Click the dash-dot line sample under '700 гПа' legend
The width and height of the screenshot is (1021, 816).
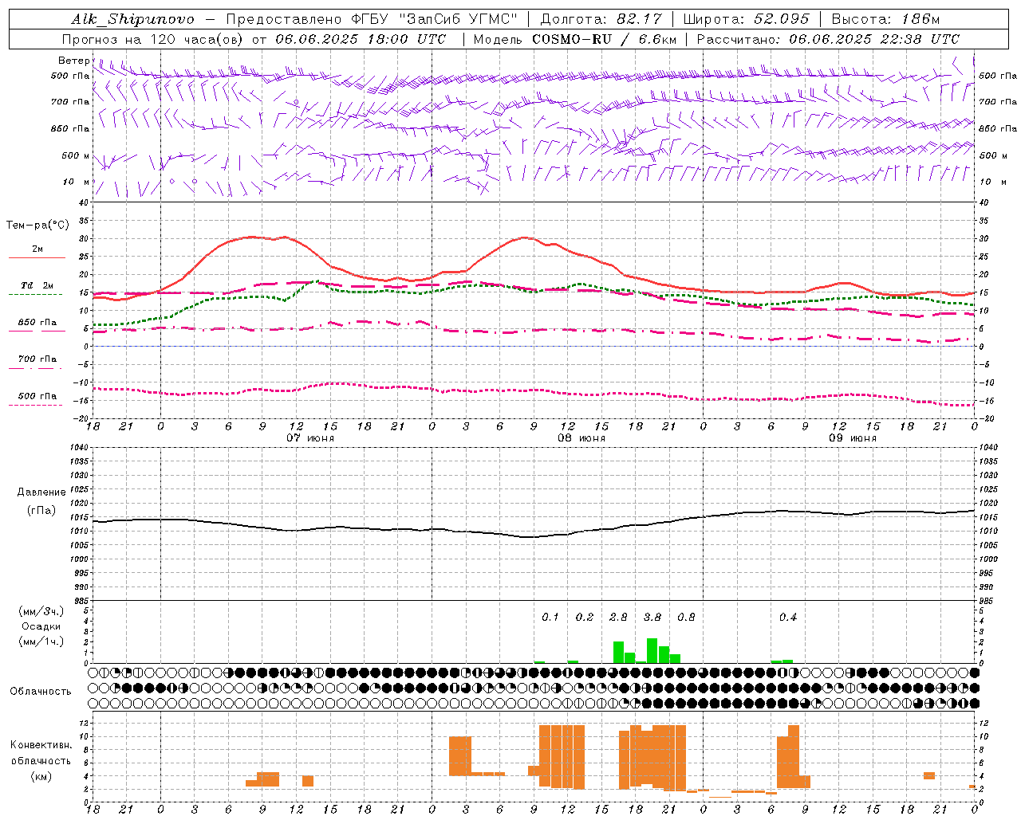(37, 369)
